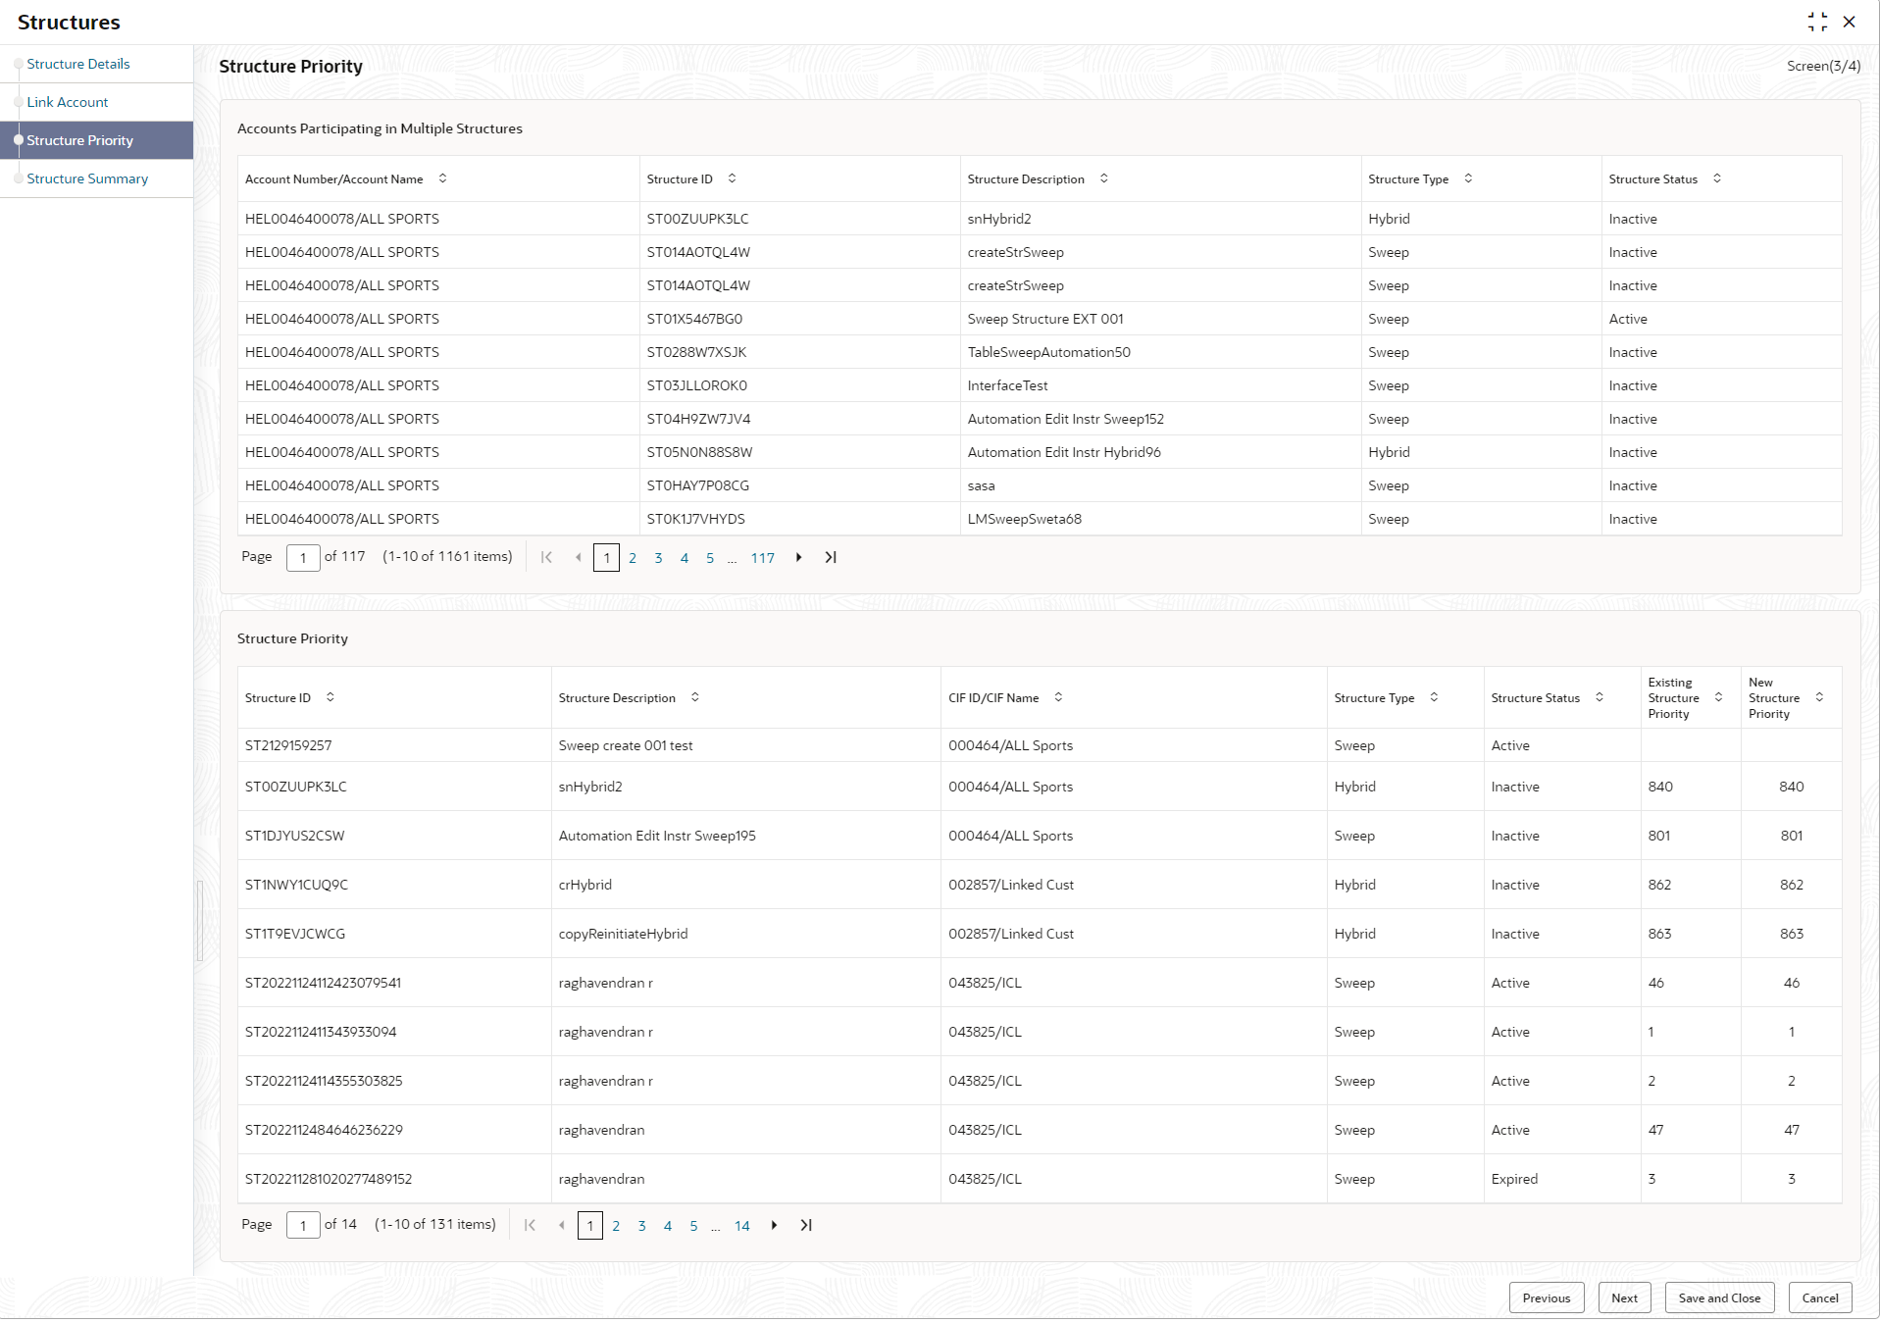Sort upper table by Structure Type
The height and width of the screenshot is (1323, 1880).
[1468, 178]
